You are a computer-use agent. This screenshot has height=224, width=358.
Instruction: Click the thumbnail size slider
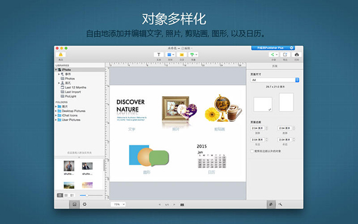click(x=91, y=195)
